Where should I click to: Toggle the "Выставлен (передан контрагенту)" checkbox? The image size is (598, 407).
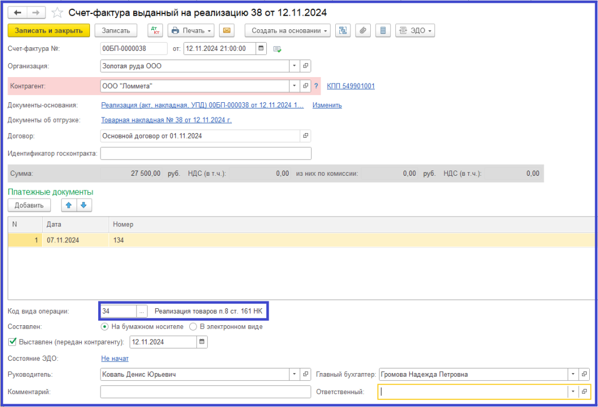[12, 342]
